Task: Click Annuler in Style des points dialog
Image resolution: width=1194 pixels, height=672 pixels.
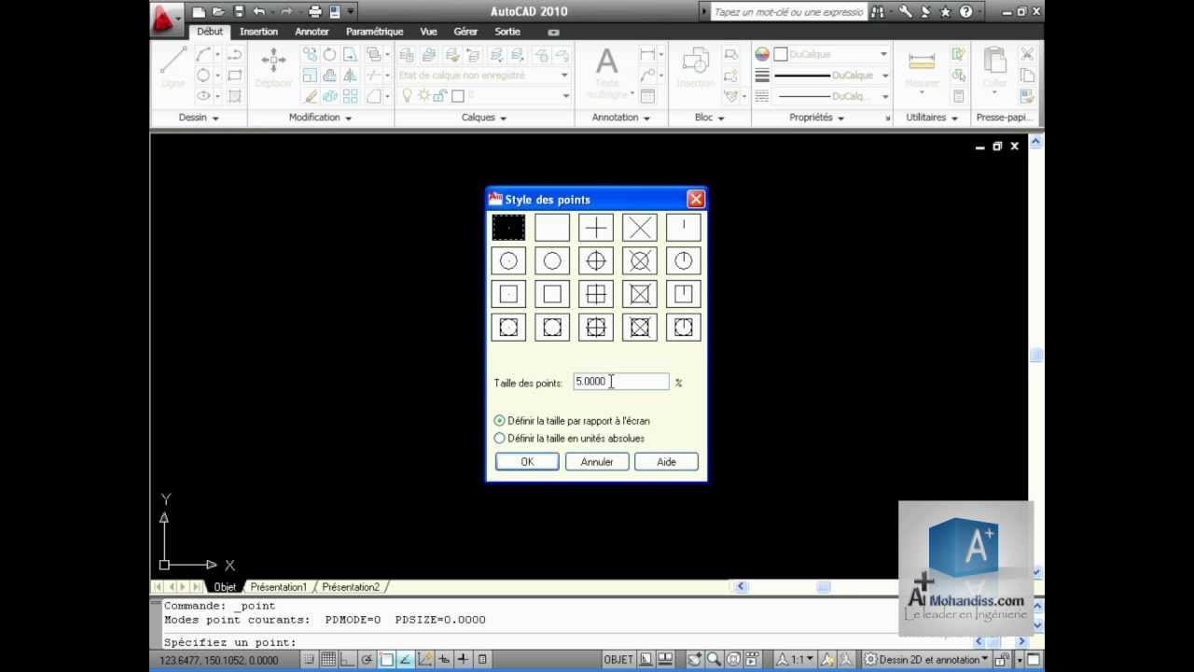Action: tap(597, 462)
